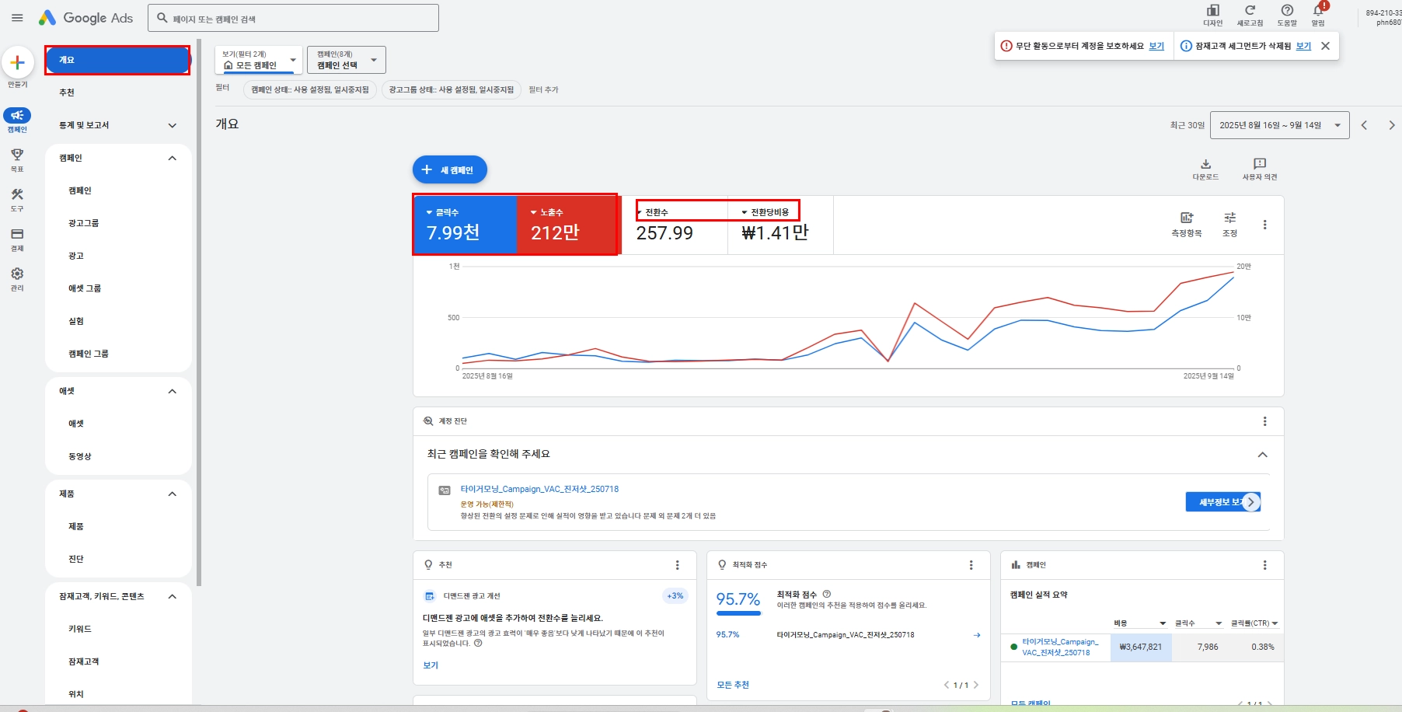
Task: Open the hamburger main menu
Action: pos(17,18)
